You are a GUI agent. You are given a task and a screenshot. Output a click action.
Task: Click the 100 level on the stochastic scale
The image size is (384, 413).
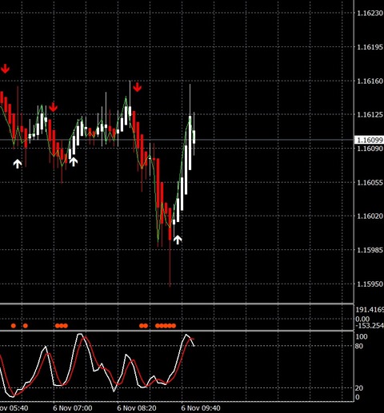[x=362, y=336]
